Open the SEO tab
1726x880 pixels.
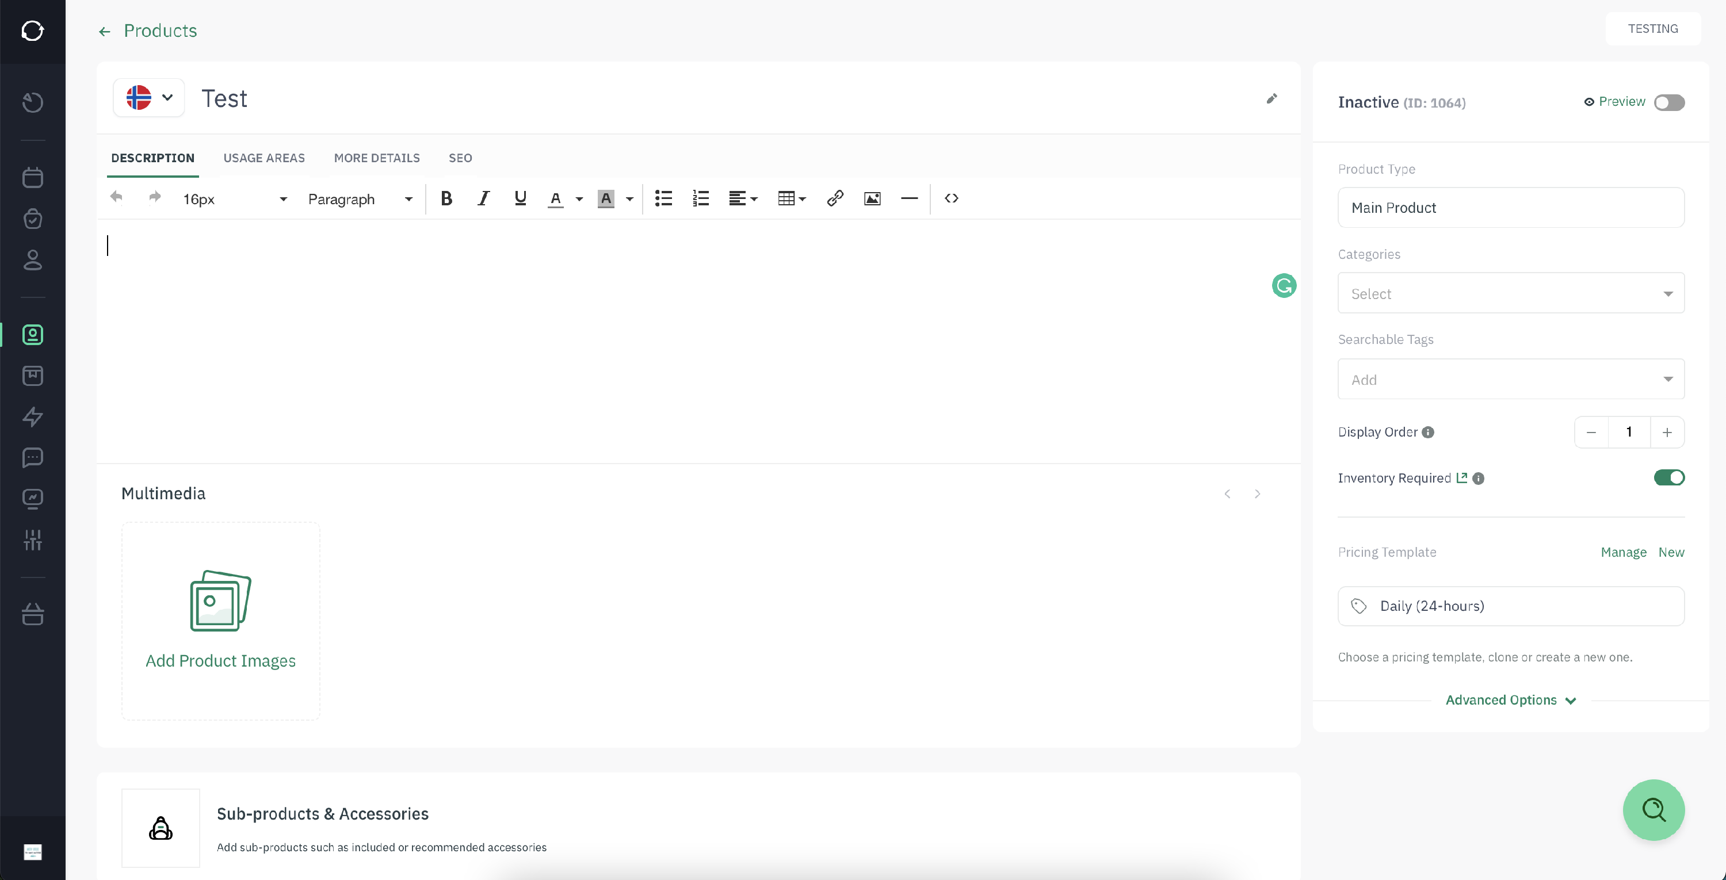pyautogui.click(x=460, y=158)
